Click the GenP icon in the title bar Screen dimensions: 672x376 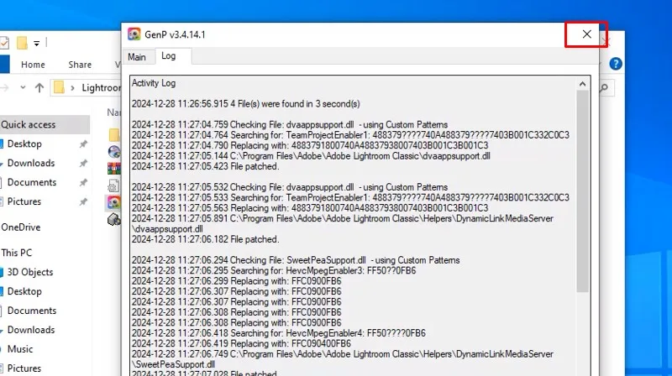pyautogui.click(x=134, y=34)
